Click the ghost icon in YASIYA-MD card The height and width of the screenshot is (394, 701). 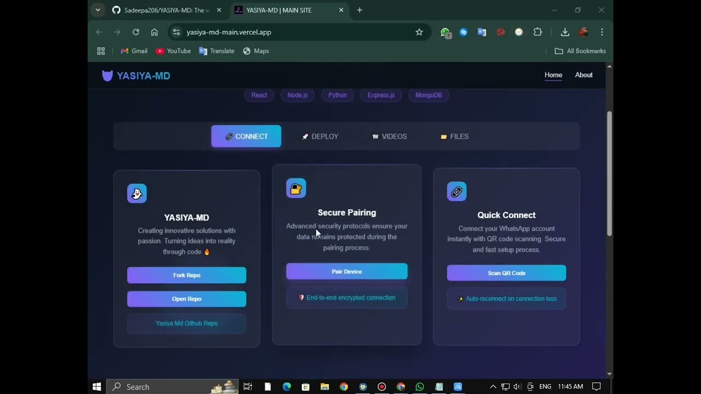(137, 193)
